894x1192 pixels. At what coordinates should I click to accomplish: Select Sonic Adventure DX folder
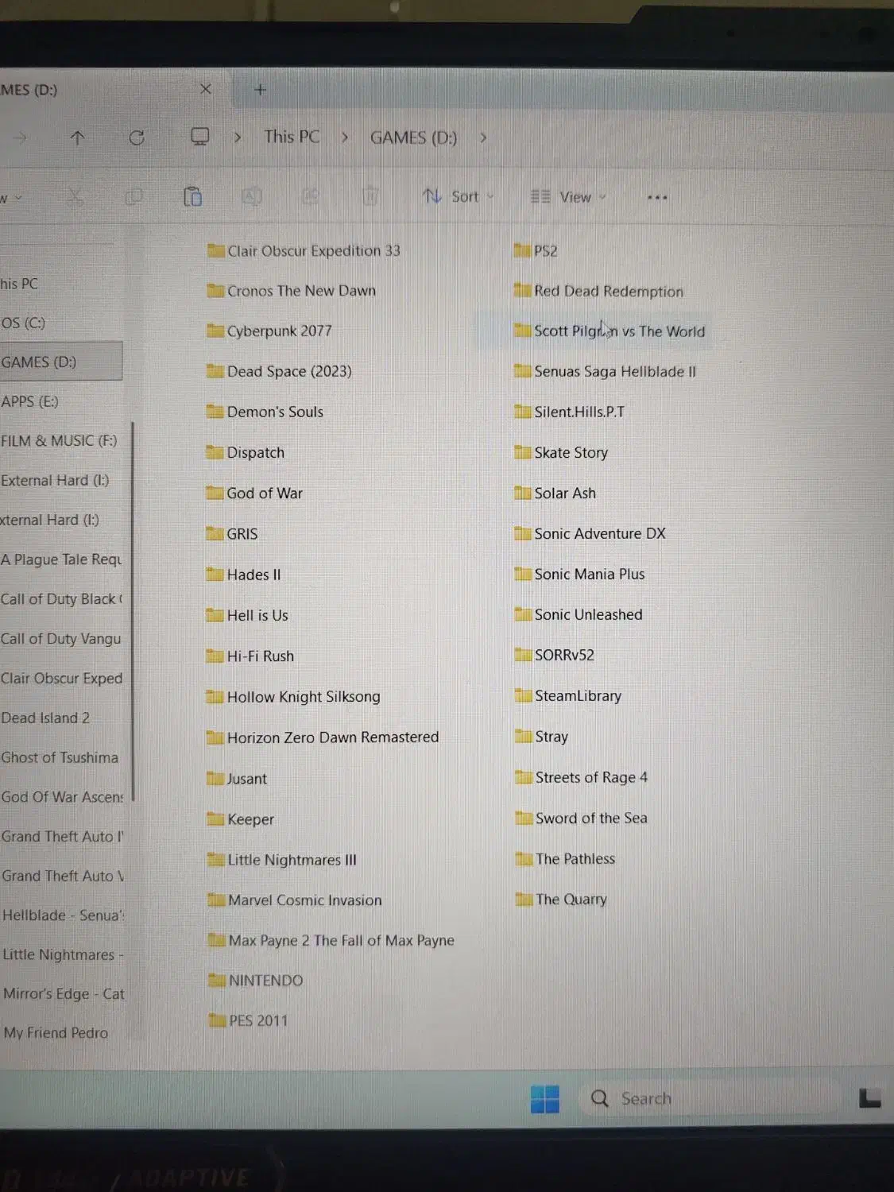pyautogui.click(x=590, y=533)
